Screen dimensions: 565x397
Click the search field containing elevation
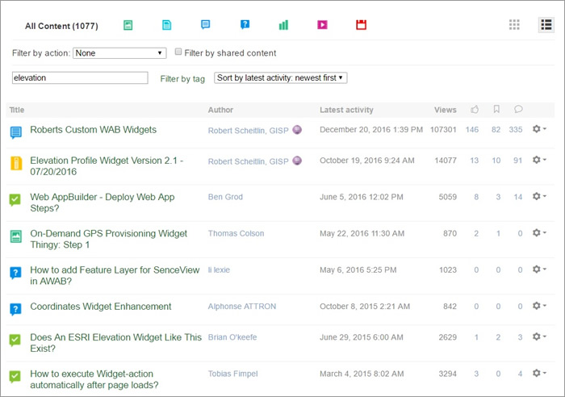pos(80,78)
